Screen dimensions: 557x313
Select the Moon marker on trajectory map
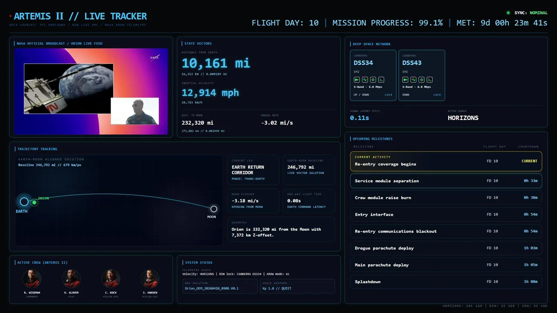click(214, 209)
